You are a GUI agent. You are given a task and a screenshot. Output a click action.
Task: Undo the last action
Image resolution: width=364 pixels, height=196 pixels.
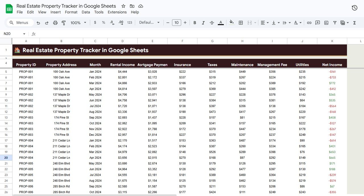point(38,23)
